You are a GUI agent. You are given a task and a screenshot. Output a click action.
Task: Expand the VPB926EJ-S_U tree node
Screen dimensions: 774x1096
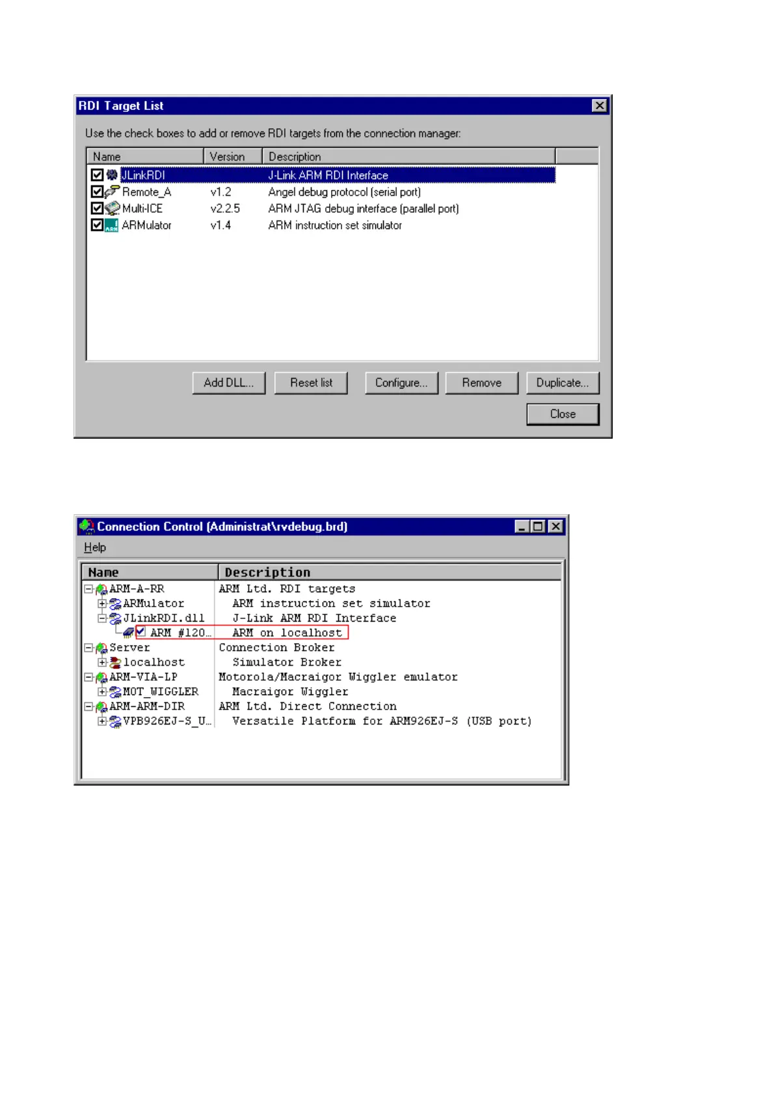(102, 721)
